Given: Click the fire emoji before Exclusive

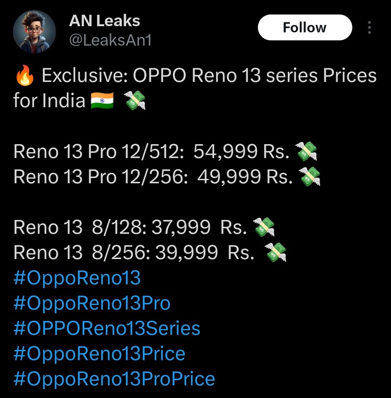Looking at the screenshot, I should tap(25, 76).
